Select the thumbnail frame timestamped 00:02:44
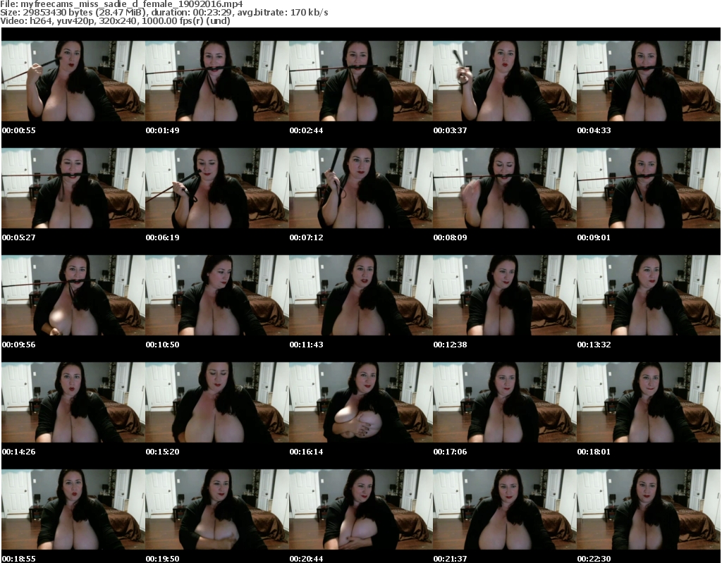This screenshot has height=563, width=722. [x=360, y=81]
